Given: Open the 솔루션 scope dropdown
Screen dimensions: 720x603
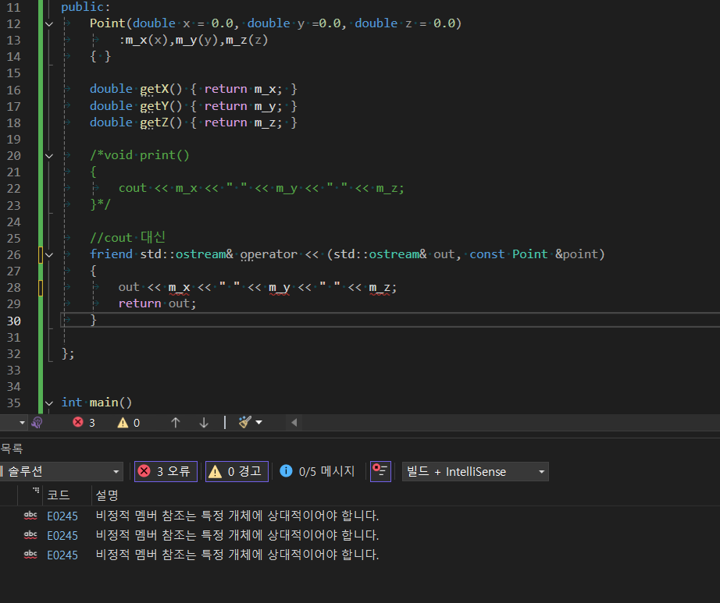Looking at the screenshot, I should (x=61, y=471).
